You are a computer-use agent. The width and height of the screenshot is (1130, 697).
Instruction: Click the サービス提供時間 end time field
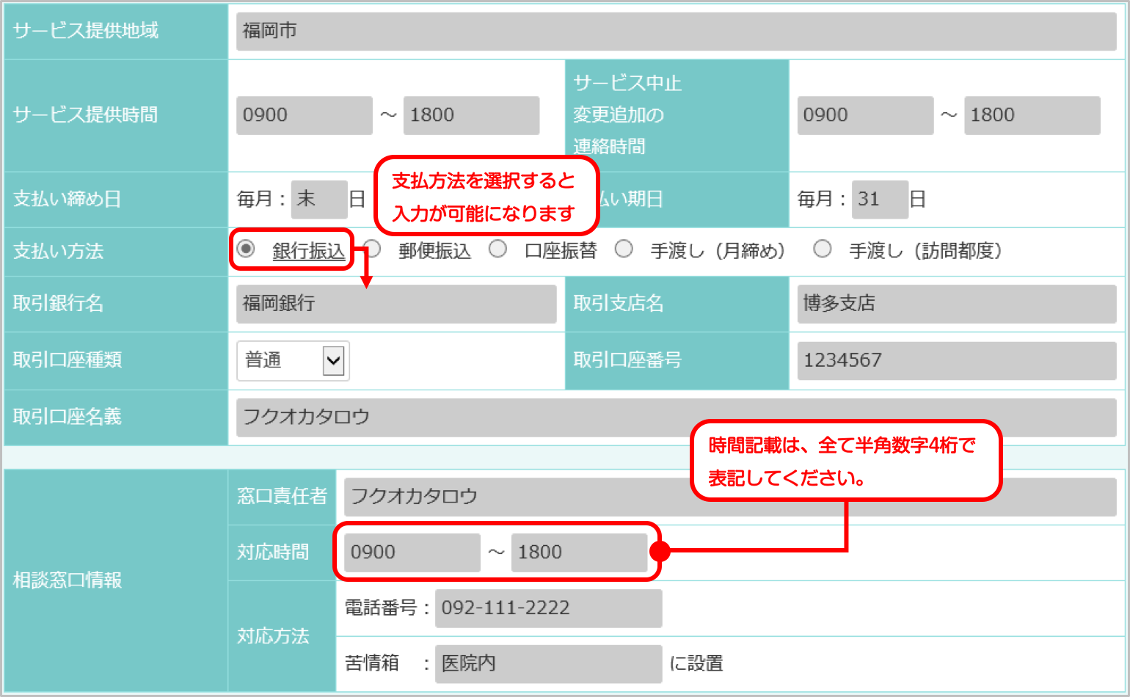coord(471,115)
